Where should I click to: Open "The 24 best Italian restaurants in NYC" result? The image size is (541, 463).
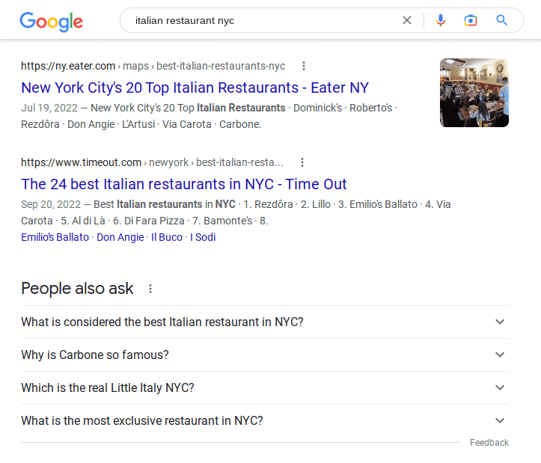pyautogui.click(x=183, y=184)
